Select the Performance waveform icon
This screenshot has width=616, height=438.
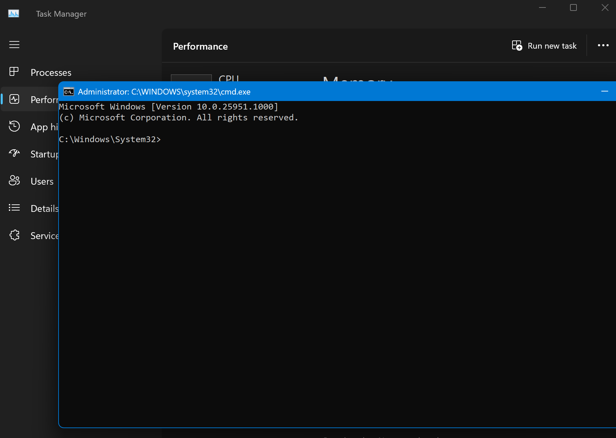14,99
